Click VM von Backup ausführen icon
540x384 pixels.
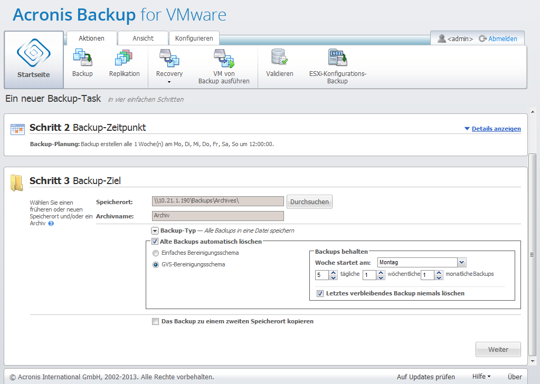click(x=224, y=58)
